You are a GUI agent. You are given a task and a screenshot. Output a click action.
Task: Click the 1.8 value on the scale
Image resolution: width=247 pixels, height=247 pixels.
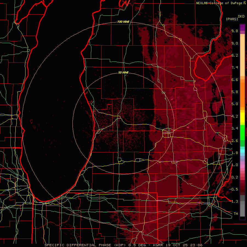point(235,153)
